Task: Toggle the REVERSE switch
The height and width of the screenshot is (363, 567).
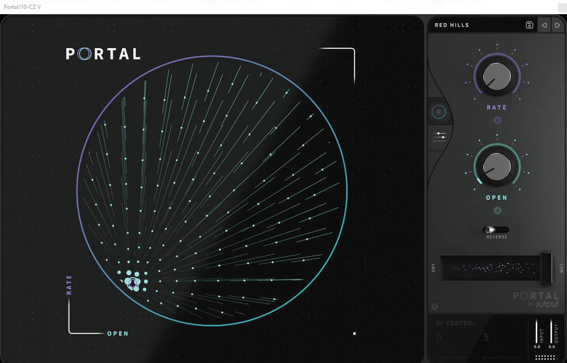Action: (x=496, y=230)
